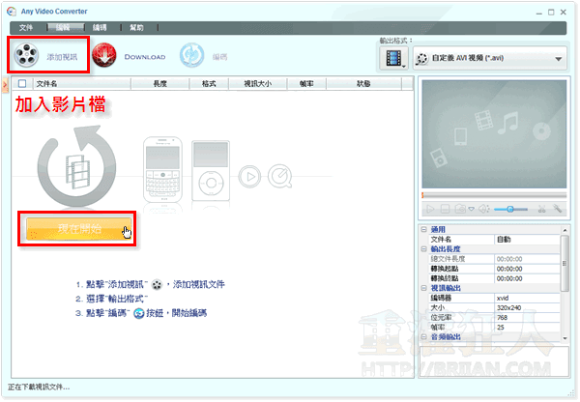Click the settings panel scroll up arrow
Image resolution: width=580 pixels, height=402 pixels.
coord(565,230)
